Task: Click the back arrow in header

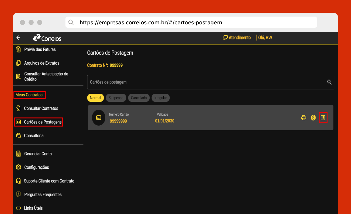Action: (x=18, y=38)
